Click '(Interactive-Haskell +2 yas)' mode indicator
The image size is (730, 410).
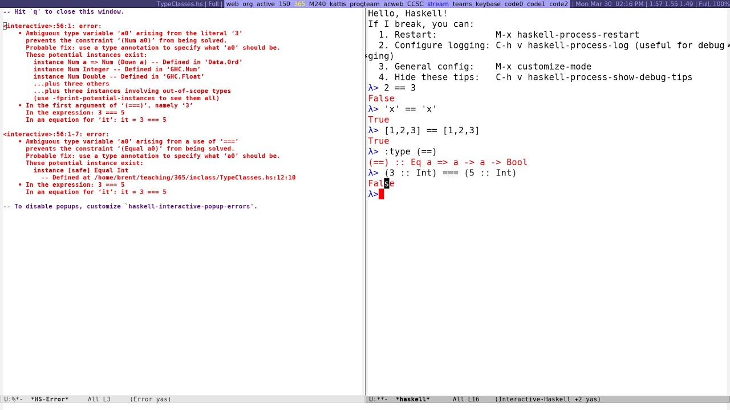click(x=547, y=399)
